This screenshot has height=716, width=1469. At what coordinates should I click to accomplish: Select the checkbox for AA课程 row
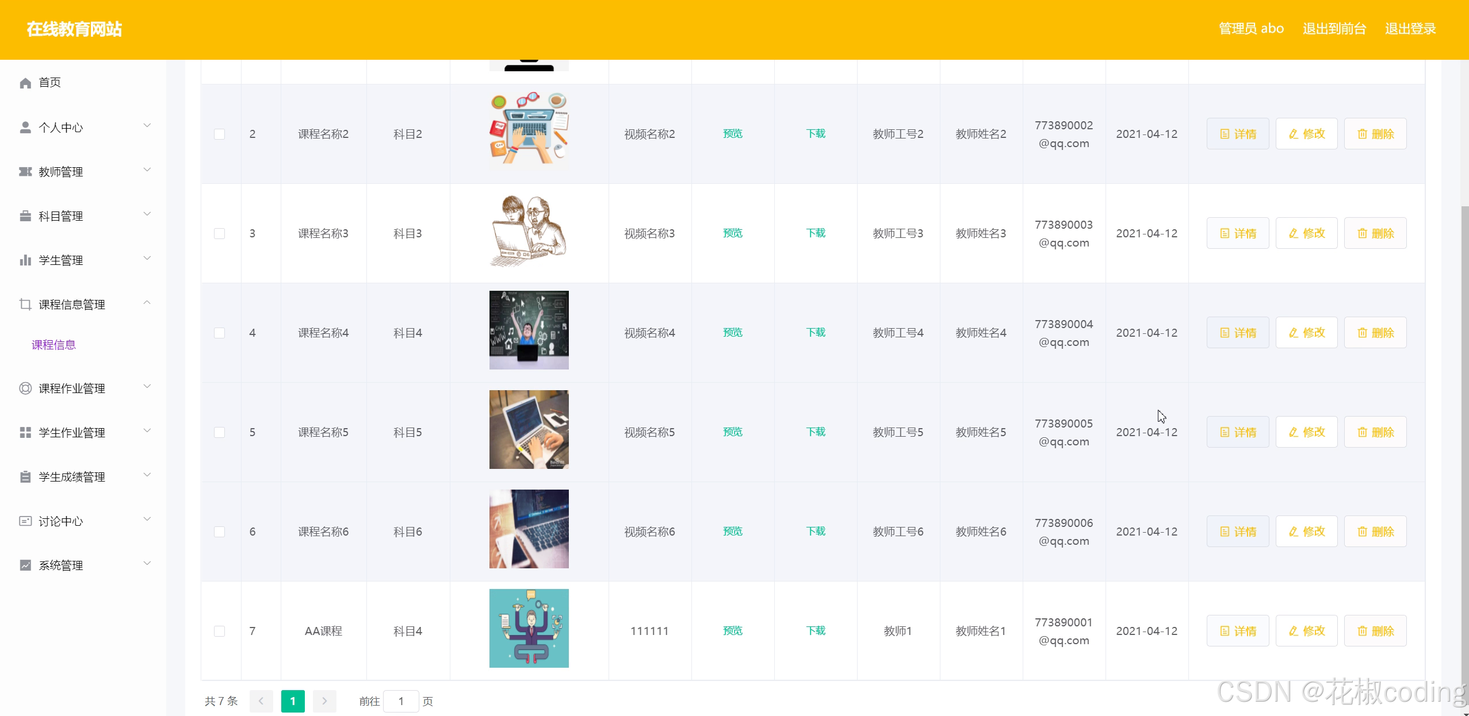(219, 631)
